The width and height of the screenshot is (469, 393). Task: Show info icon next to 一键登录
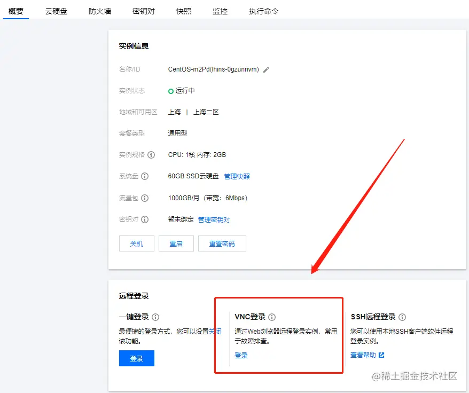pos(155,317)
